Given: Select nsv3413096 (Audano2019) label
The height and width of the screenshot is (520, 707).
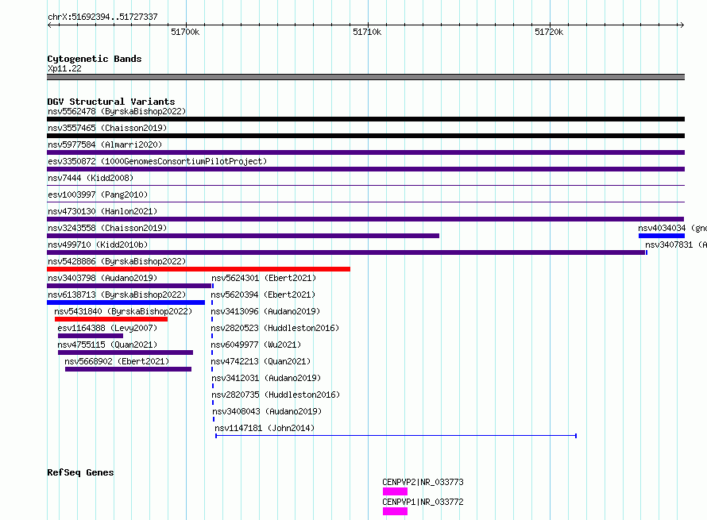Looking at the screenshot, I should [265, 311].
